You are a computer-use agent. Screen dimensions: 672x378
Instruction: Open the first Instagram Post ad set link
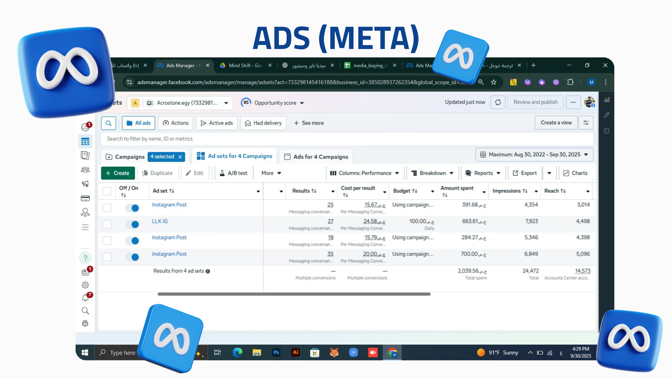(x=169, y=205)
